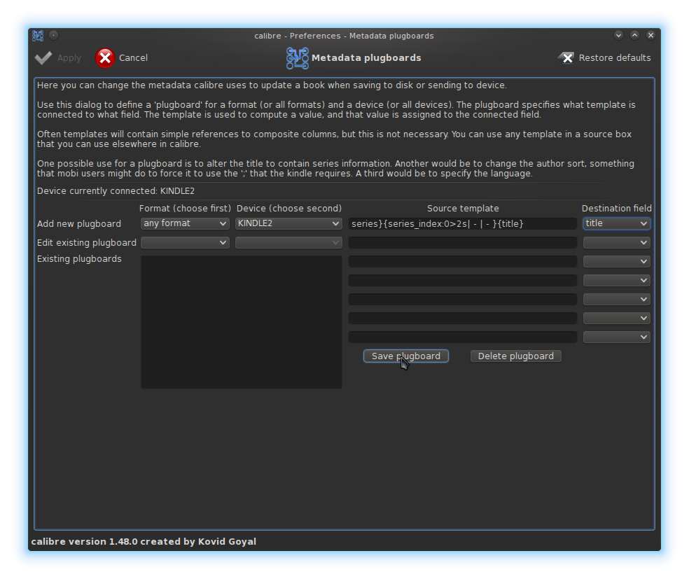The height and width of the screenshot is (579, 689).
Task: Open the 'any format' dropdown
Action: click(x=185, y=223)
